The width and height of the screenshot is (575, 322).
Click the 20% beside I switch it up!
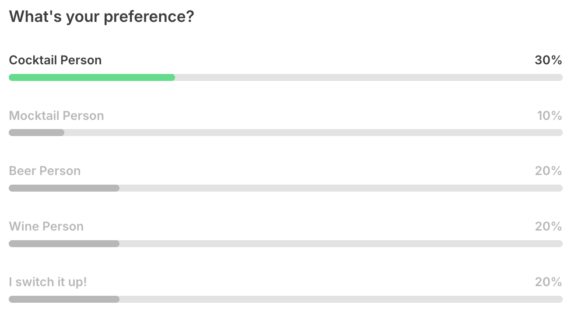548,282
